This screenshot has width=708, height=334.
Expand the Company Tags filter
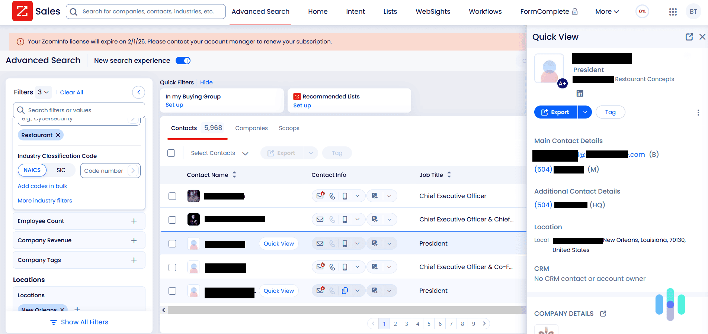click(134, 260)
